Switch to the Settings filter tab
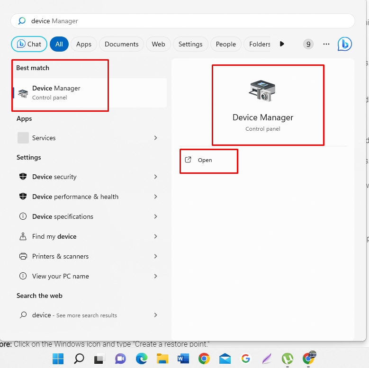The height and width of the screenshot is (368, 369). tap(190, 44)
